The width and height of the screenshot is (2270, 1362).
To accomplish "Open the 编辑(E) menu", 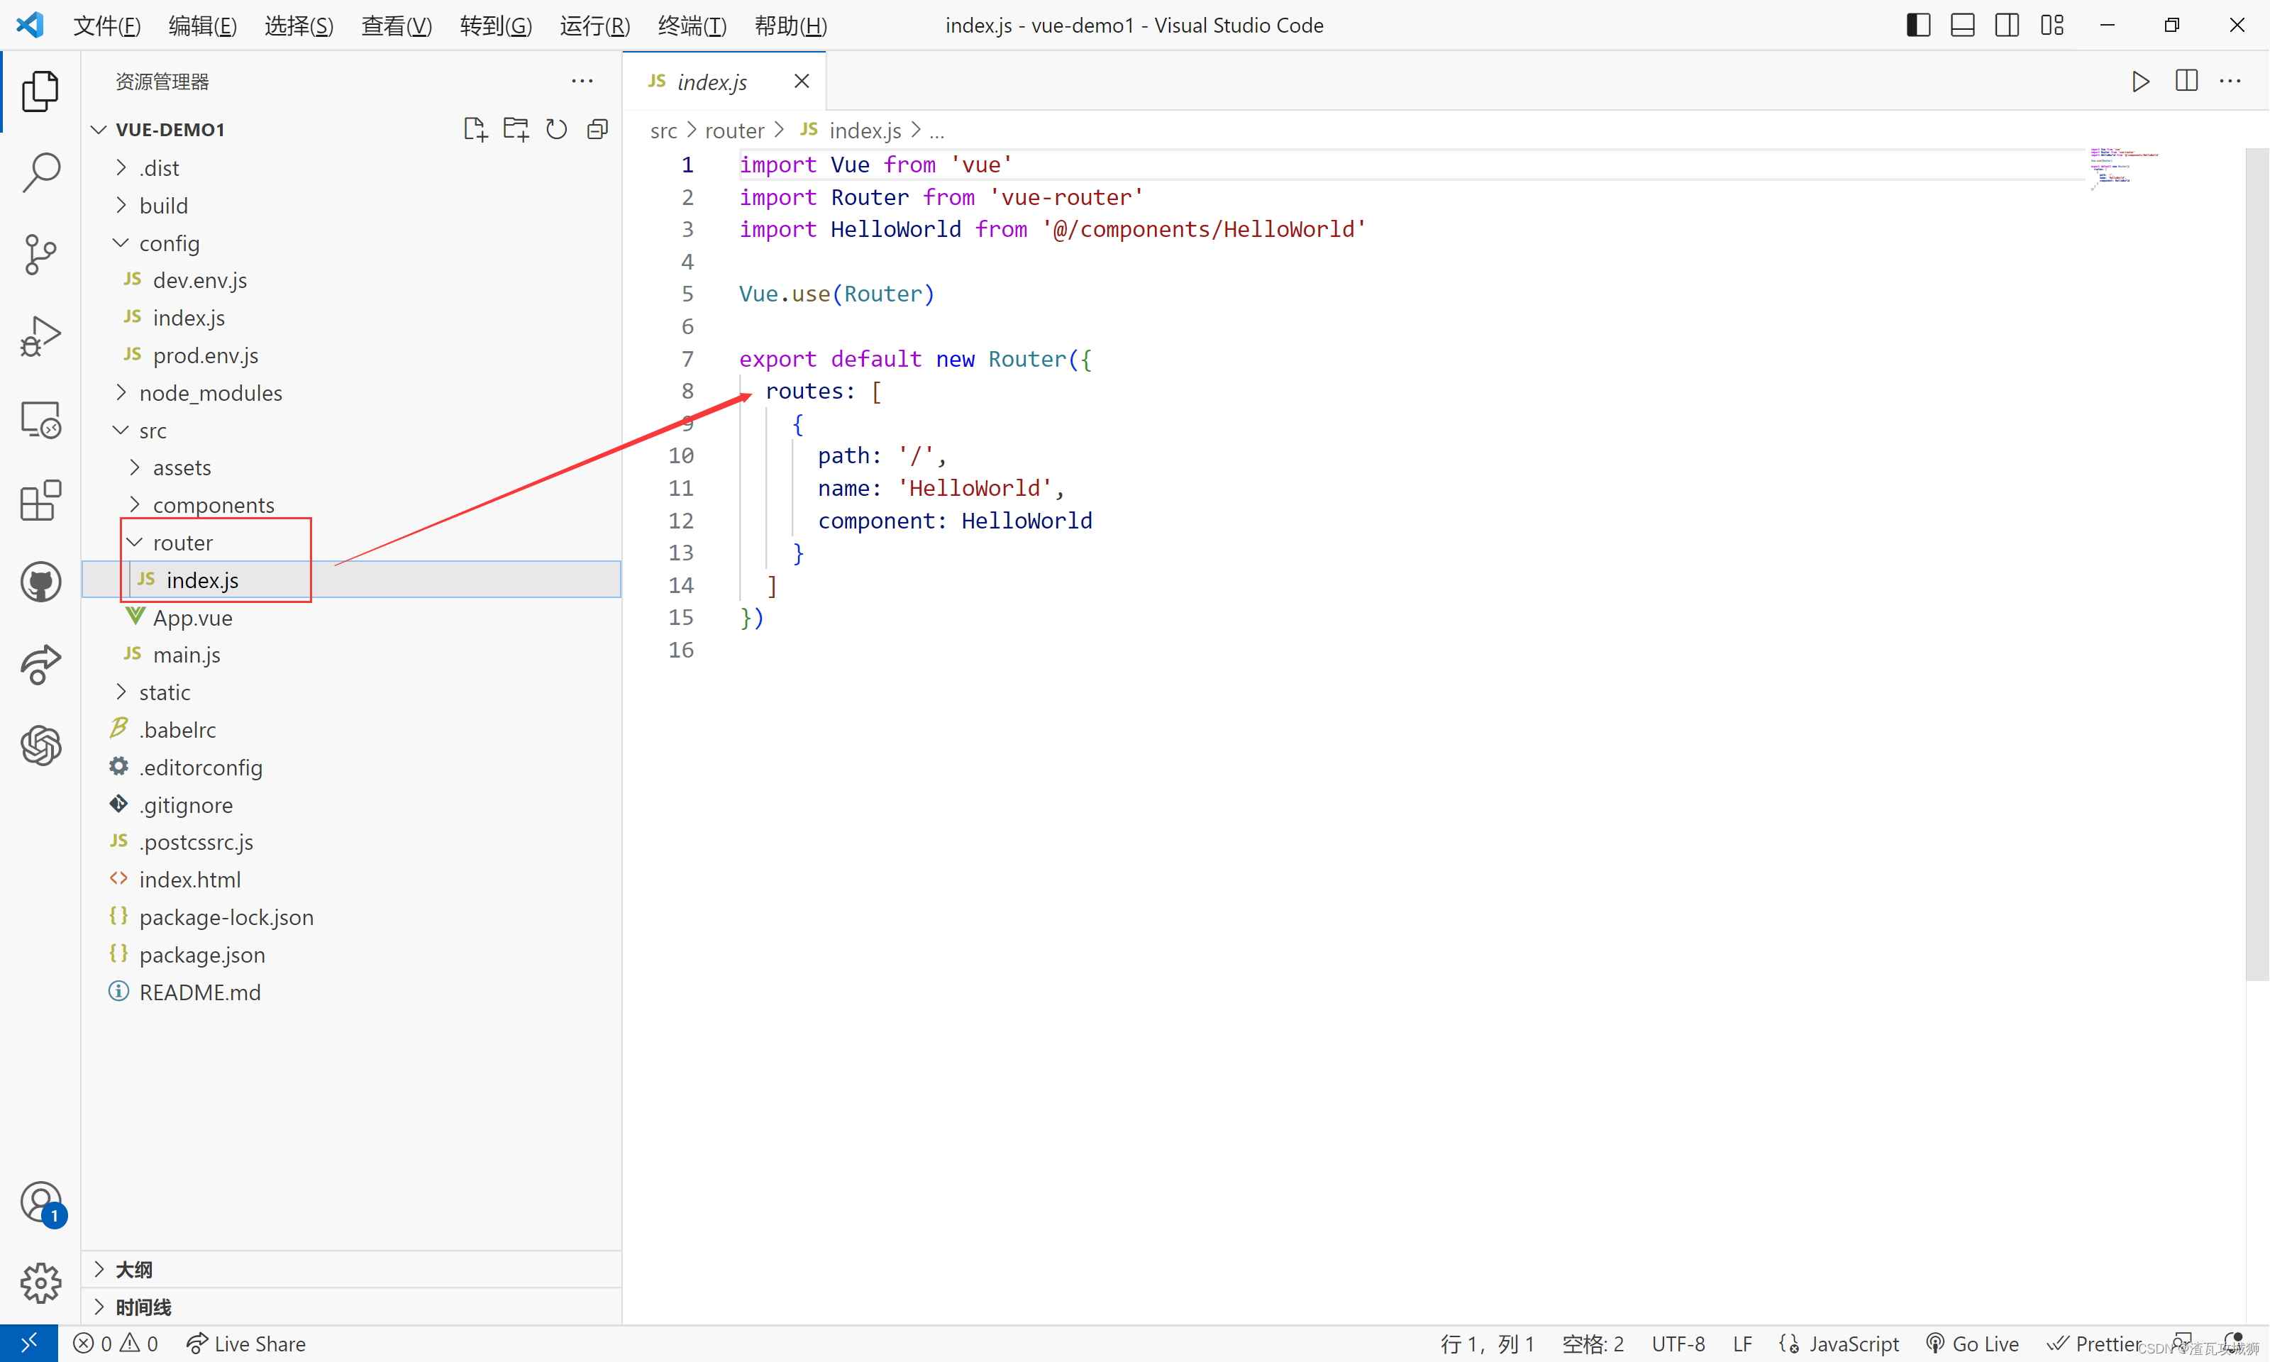I will click(x=203, y=25).
